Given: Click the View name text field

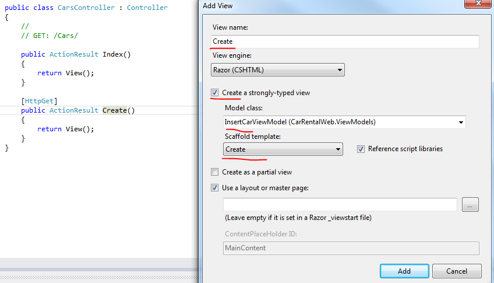Looking at the screenshot, I should pyautogui.click(x=345, y=41).
